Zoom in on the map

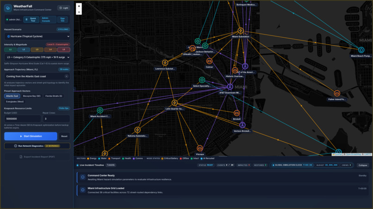click(79, 6)
